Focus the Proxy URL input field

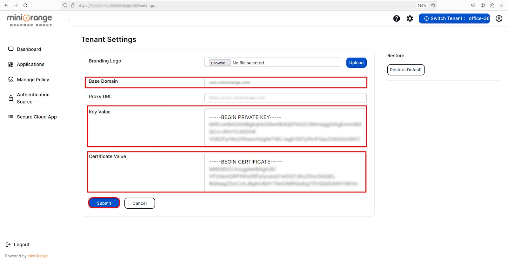[x=285, y=98]
